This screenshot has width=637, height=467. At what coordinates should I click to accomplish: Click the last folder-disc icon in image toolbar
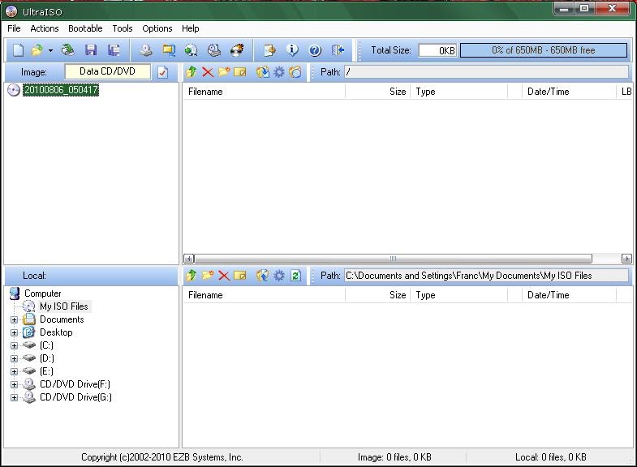[295, 72]
